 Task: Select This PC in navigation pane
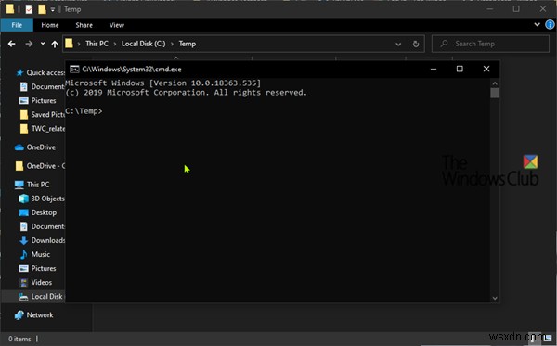click(32, 185)
